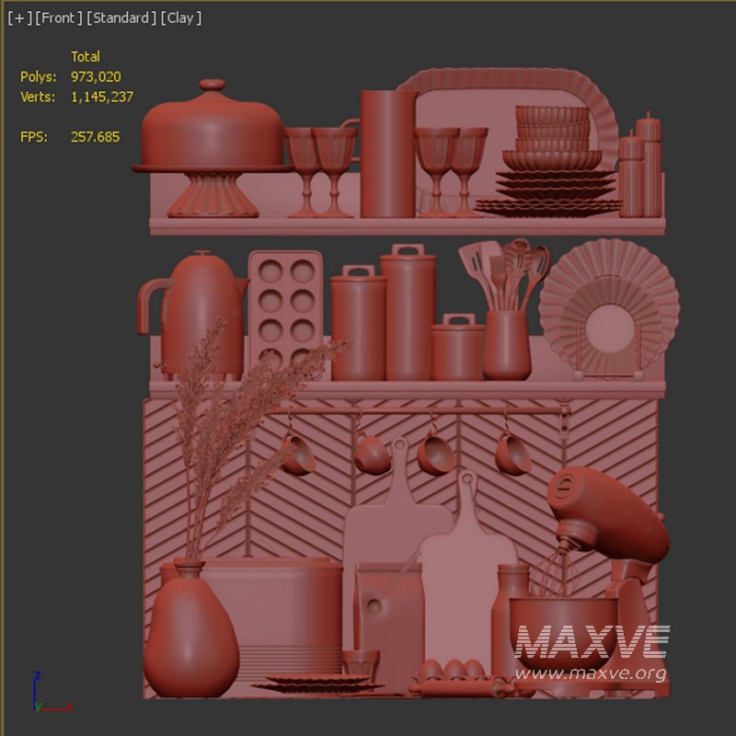
Task: Open the [Standard] shading quality menu
Action: [x=121, y=18]
